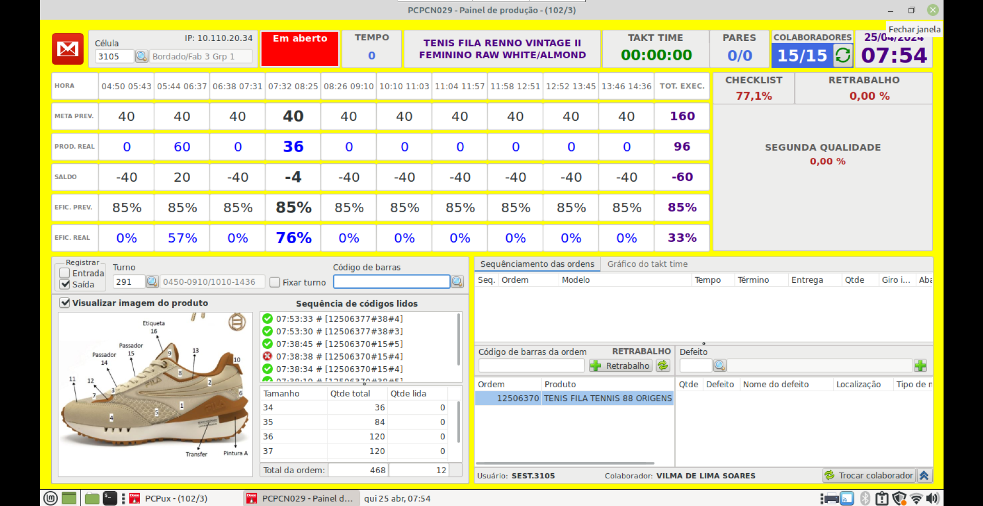Viewport: 983px width, 506px height.
Task: Click the Retrabalho button
Action: [x=621, y=366]
